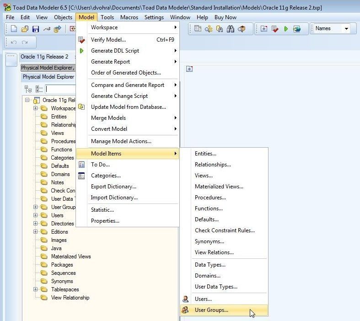
Task: Save the model with floppy disk icon
Action: coord(36,29)
